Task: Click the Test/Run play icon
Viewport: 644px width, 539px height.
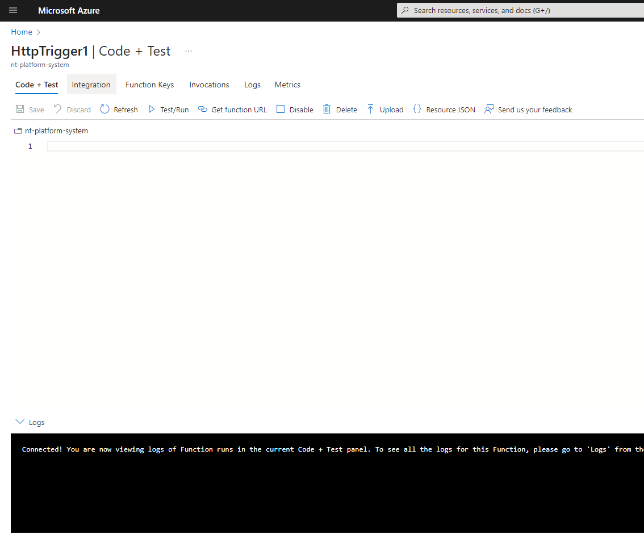Action: pyautogui.click(x=152, y=109)
